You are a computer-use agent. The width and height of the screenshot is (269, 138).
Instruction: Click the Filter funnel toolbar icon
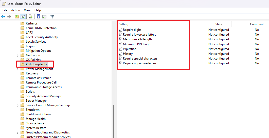52,17
